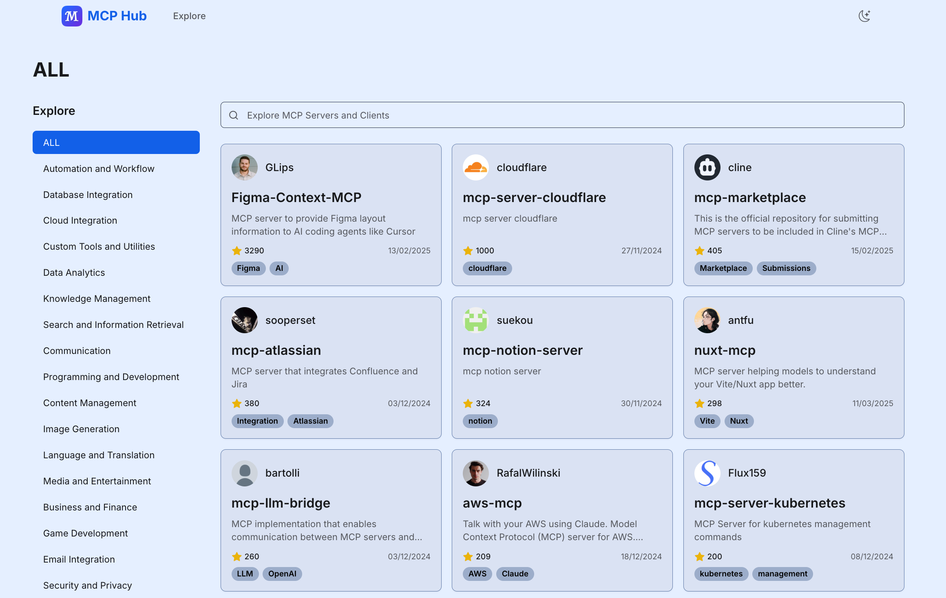The width and height of the screenshot is (946, 598).
Task: Click the search magnifier icon
Action: tap(234, 115)
